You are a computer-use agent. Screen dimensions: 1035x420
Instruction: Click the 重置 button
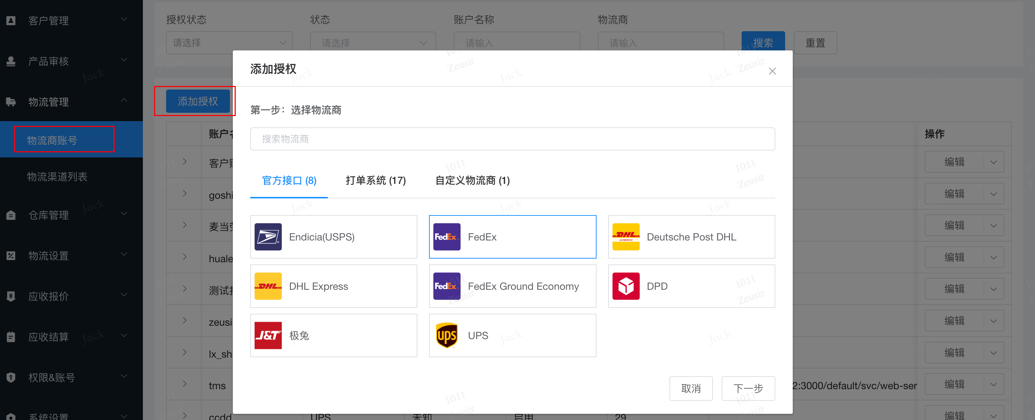tap(815, 43)
